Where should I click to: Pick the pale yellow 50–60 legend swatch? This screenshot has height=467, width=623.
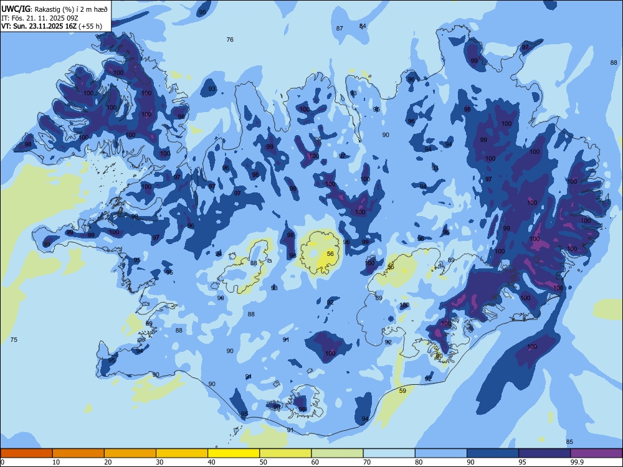click(285, 453)
